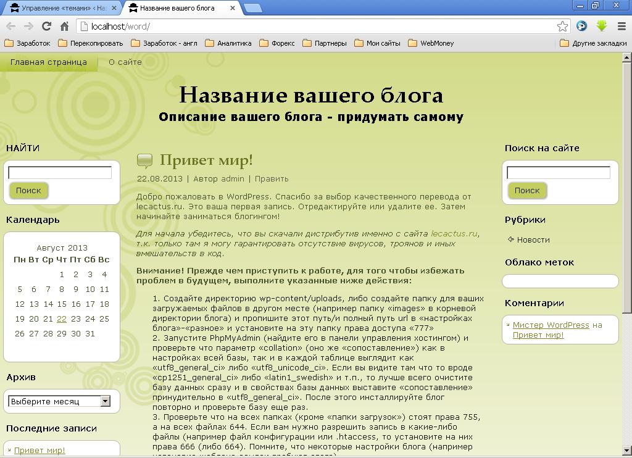Click the 'Облако меток' widget heading
632x458 pixels.
pyautogui.click(x=539, y=262)
